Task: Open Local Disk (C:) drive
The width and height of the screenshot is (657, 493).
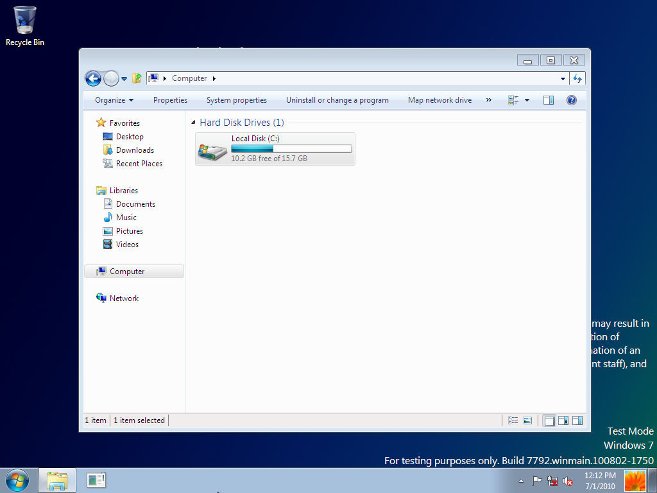Action: click(275, 149)
